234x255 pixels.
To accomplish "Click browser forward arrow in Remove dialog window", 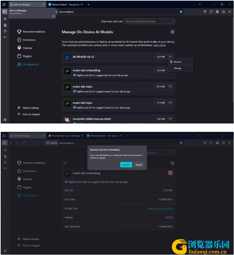I will [x=17, y=143].
